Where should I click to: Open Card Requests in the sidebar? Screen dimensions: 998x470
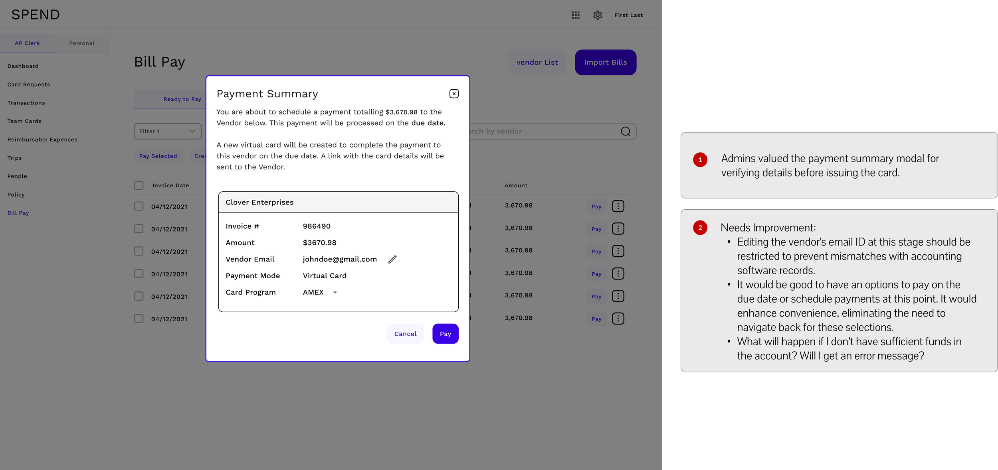pos(29,85)
